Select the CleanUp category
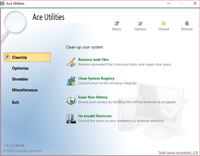The height and width of the screenshot is (156, 200). click(x=27, y=57)
